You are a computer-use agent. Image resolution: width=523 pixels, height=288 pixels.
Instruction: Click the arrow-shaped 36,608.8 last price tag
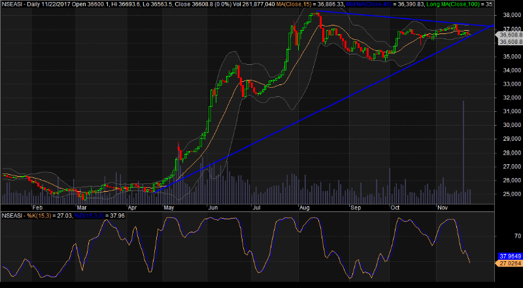coord(509,35)
